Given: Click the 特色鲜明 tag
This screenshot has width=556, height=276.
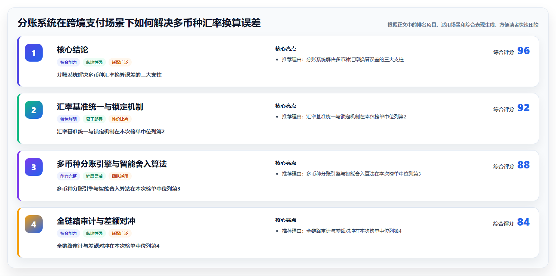Looking at the screenshot, I should tap(68, 120).
